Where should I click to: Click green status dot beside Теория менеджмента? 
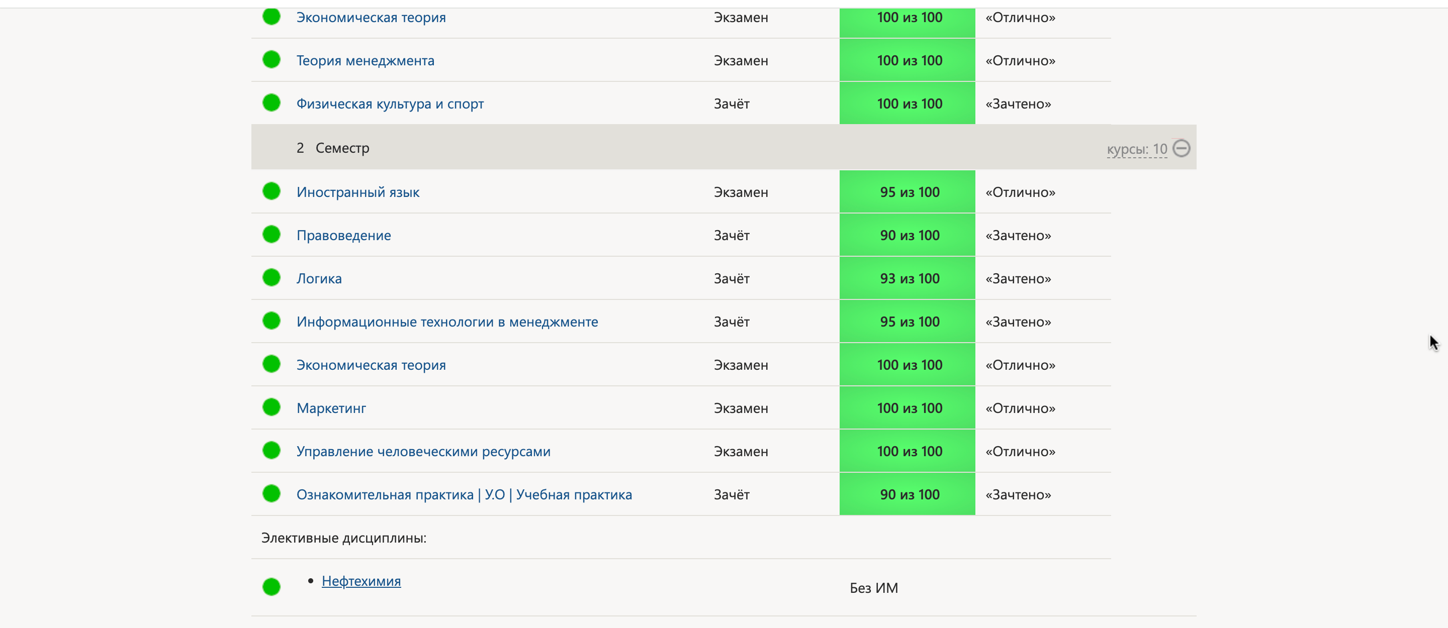271,60
